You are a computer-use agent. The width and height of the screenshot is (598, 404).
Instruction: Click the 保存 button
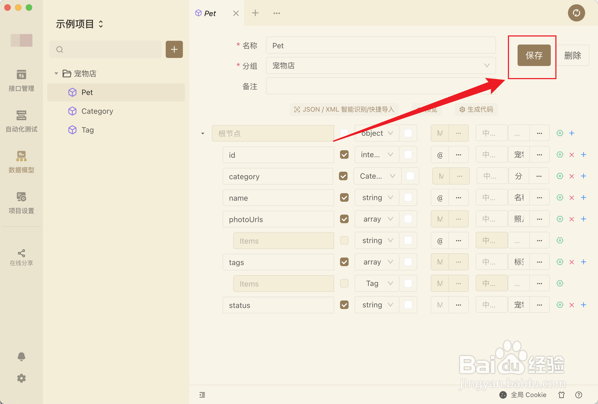point(534,56)
